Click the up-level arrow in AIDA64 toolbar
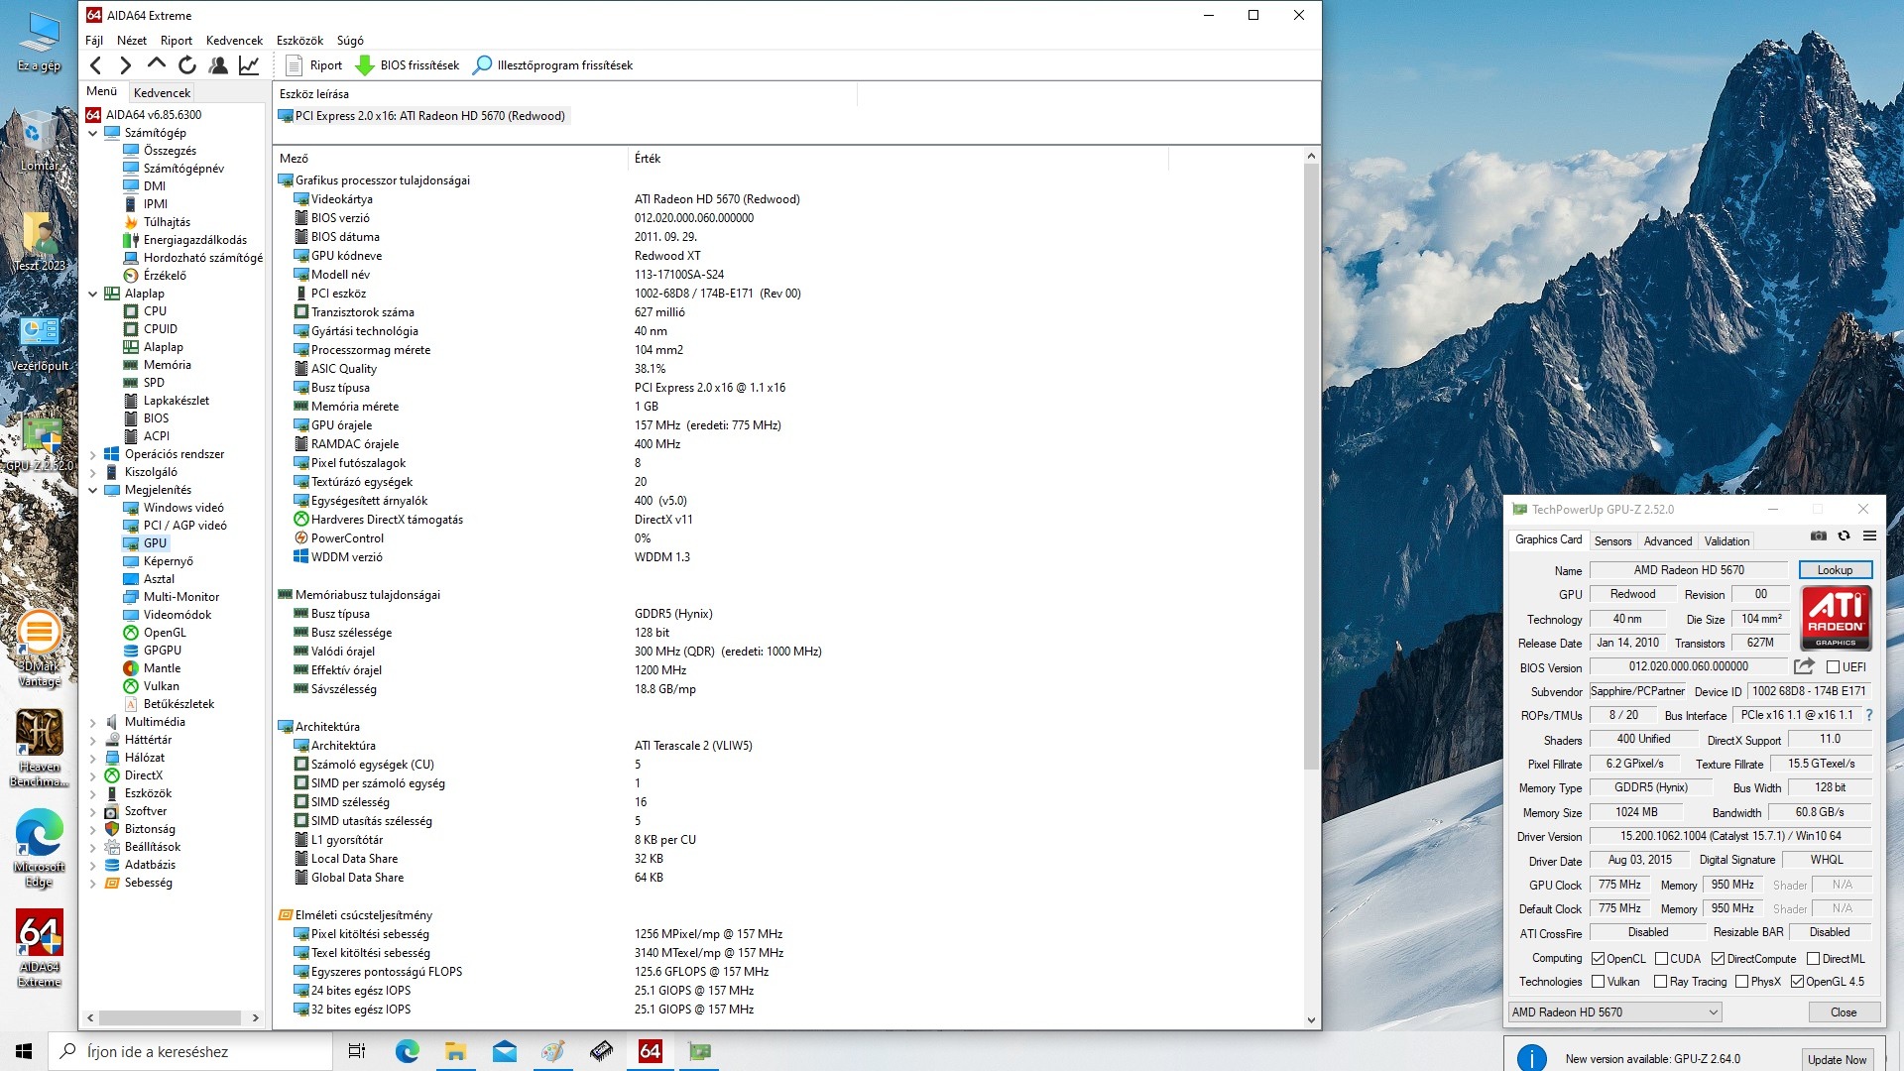Image resolution: width=1904 pixels, height=1071 pixels. [156, 64]
